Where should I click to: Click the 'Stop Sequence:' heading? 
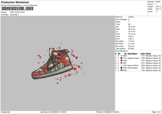122,51
